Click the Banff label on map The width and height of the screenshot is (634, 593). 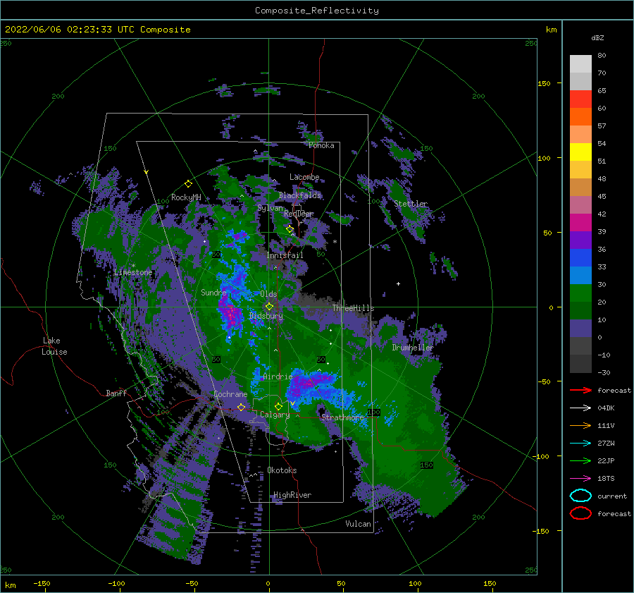click(116, 393)
